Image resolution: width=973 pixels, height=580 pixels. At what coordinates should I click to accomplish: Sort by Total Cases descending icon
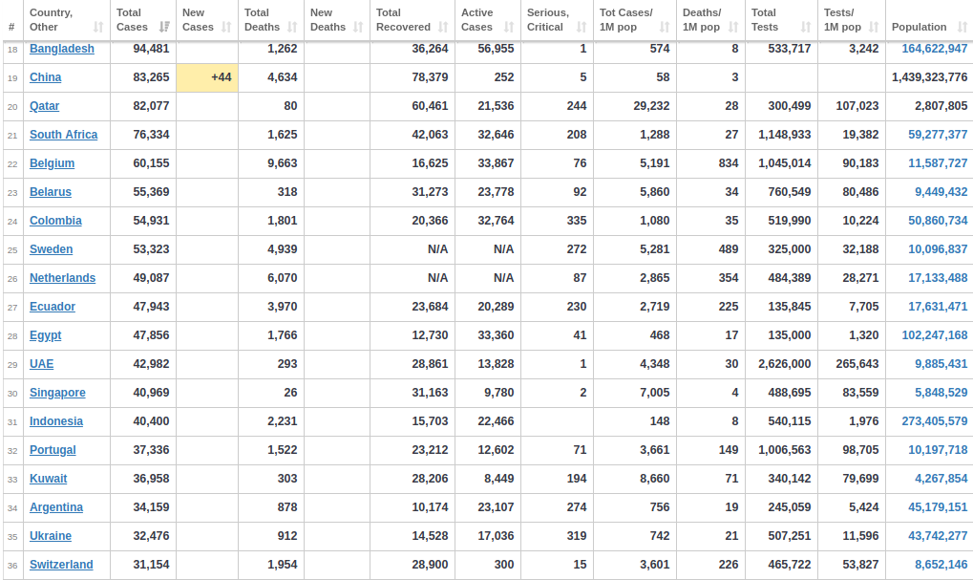click(x=164, y=28)
